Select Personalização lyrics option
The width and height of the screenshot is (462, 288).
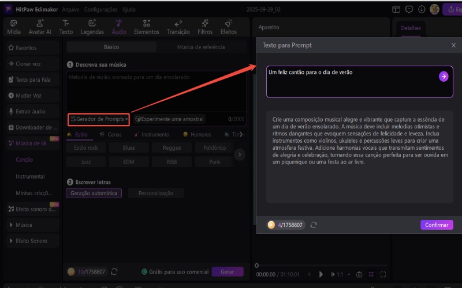[156, 193]
